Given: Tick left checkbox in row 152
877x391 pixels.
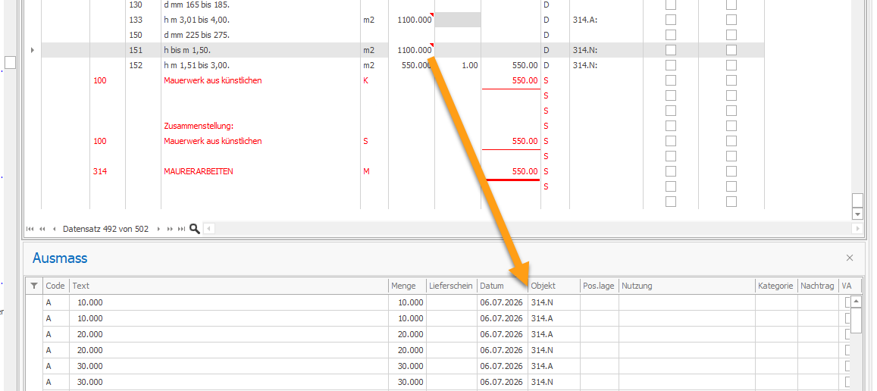Looking at the screenshot, I should point(671,65).
